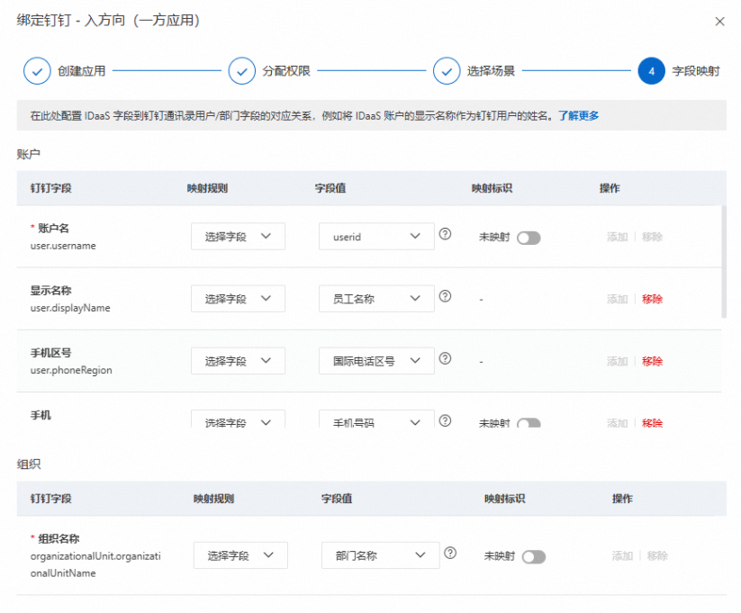The height and width of the screenshot is (613, 741).
Task: Click disabled 移除 for 账户名 row
Action: pyautogui.click(x=652, y=237)
